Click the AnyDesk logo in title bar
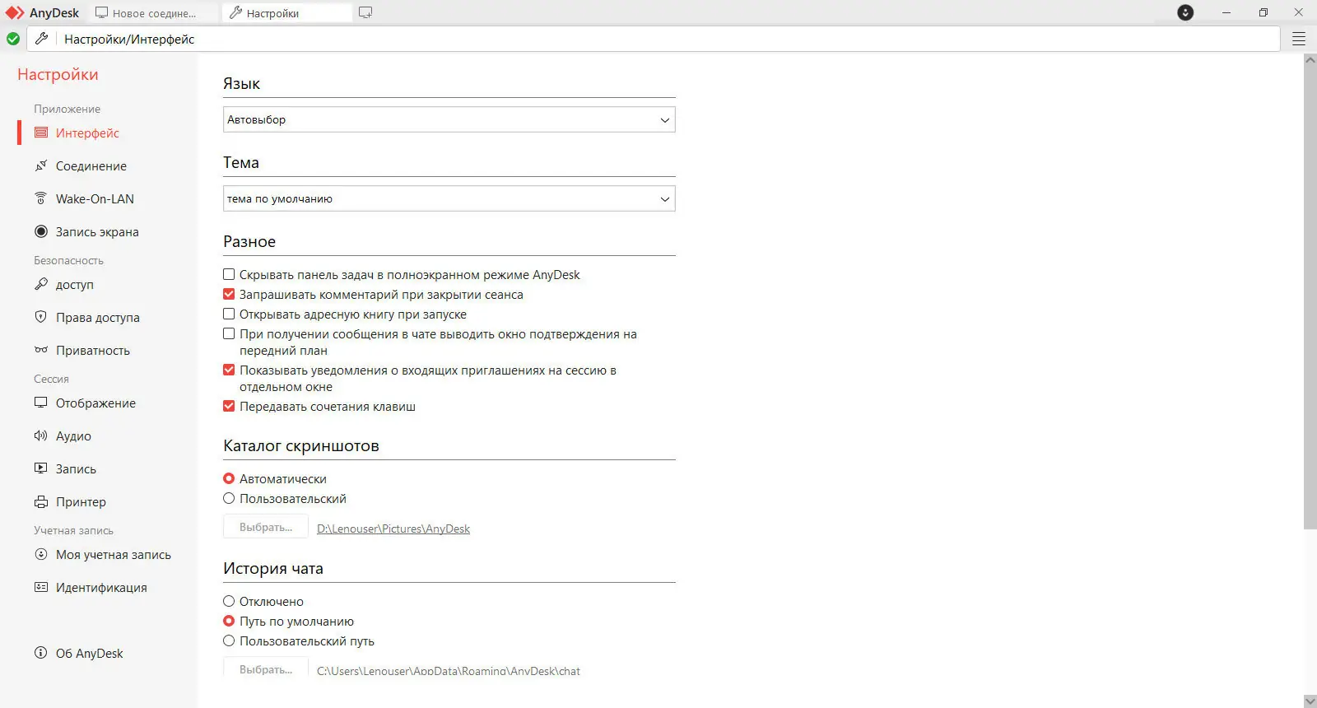The width and height of the screenshot is (1317, 708). coord(15,13)
